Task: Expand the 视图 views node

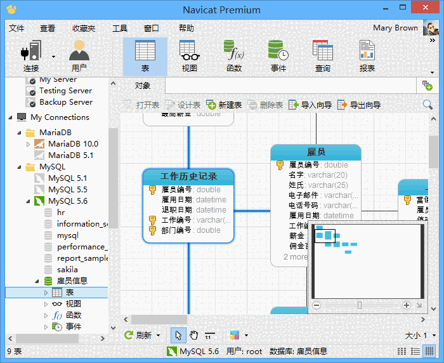Action: click(x=46, y=304)
